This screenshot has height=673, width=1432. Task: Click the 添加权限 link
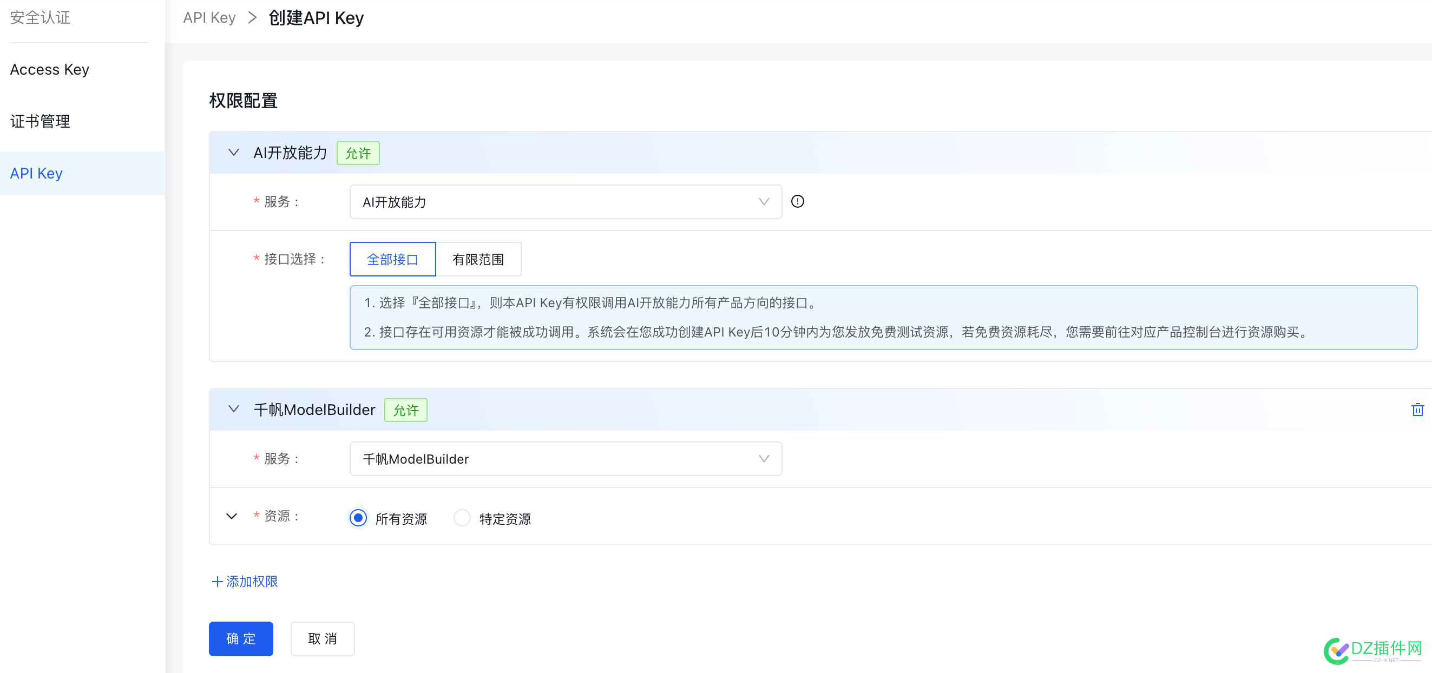tap(245, 582)
